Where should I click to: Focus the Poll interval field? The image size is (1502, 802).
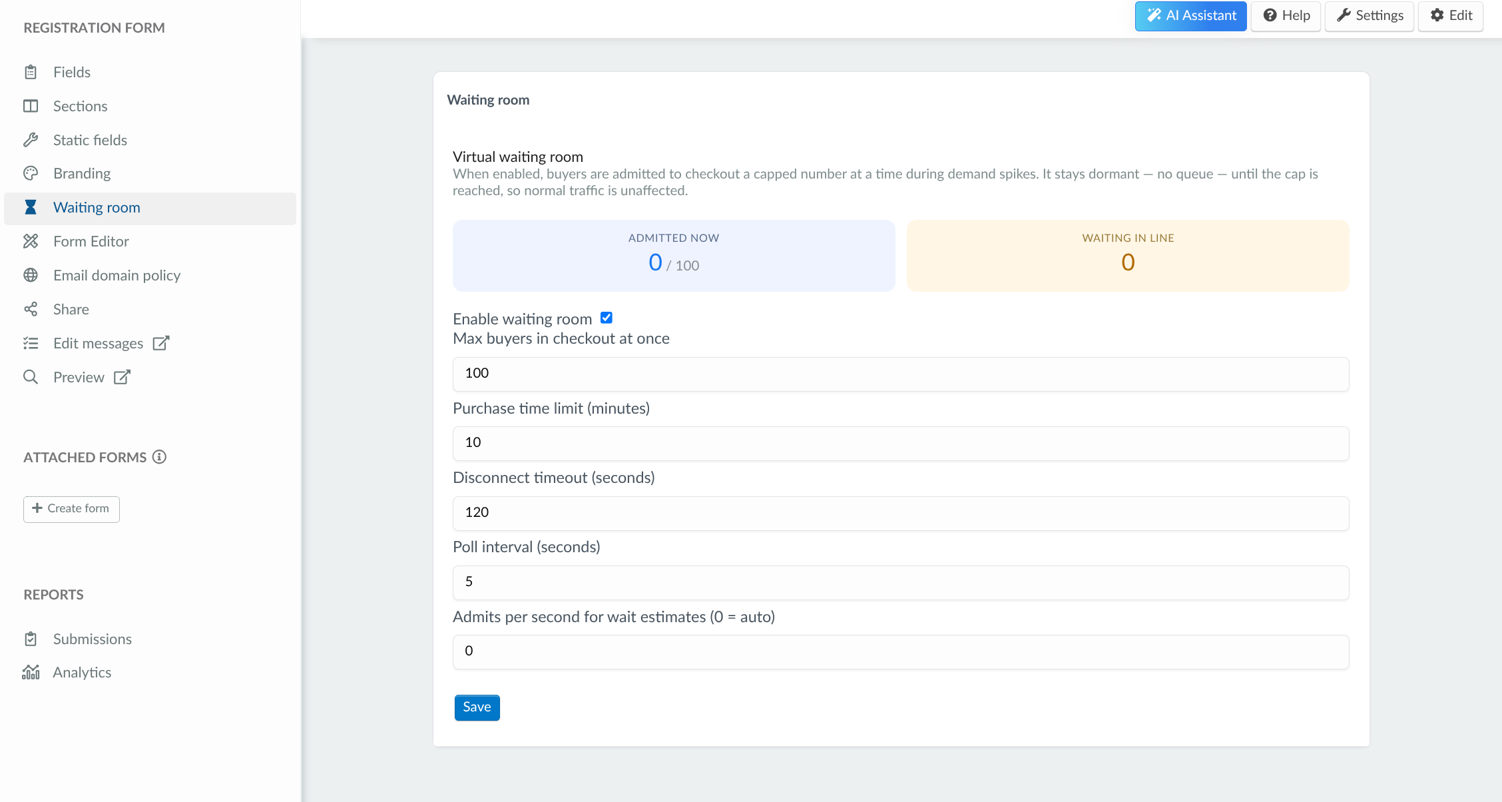click(x=901, y=582)
